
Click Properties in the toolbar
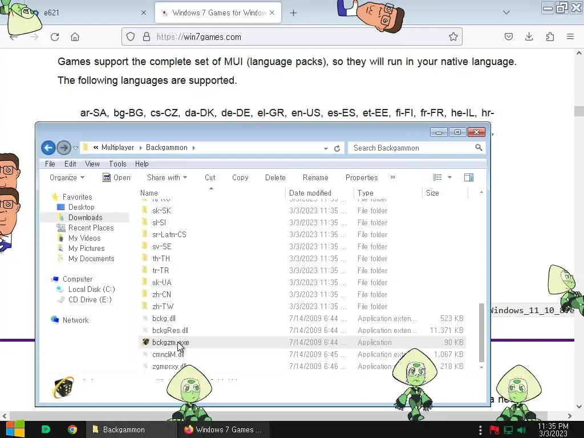tap(362, 178)
